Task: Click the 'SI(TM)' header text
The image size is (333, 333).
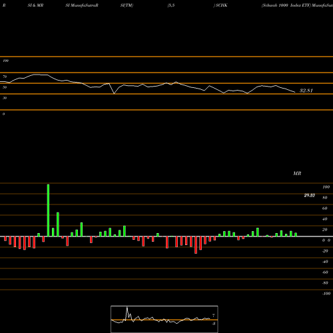Action: click(127, 5)
